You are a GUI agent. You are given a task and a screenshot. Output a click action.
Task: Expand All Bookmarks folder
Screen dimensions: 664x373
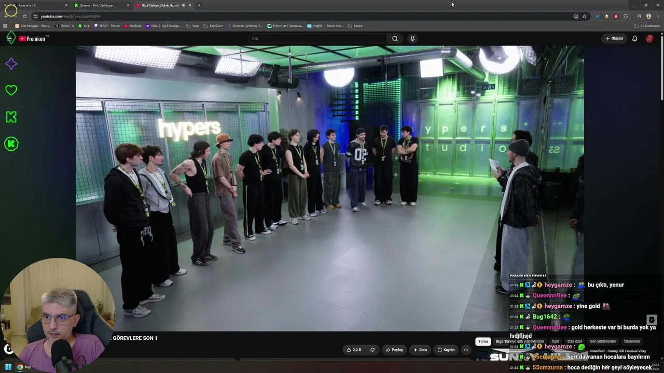point(647,26)
